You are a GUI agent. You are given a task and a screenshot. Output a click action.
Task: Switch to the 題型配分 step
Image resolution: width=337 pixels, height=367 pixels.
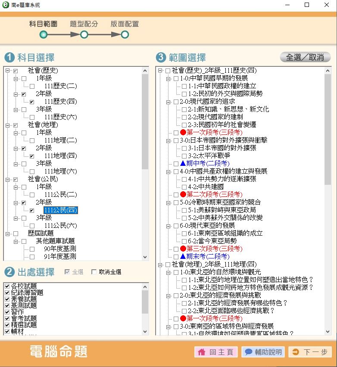(84, 24)
